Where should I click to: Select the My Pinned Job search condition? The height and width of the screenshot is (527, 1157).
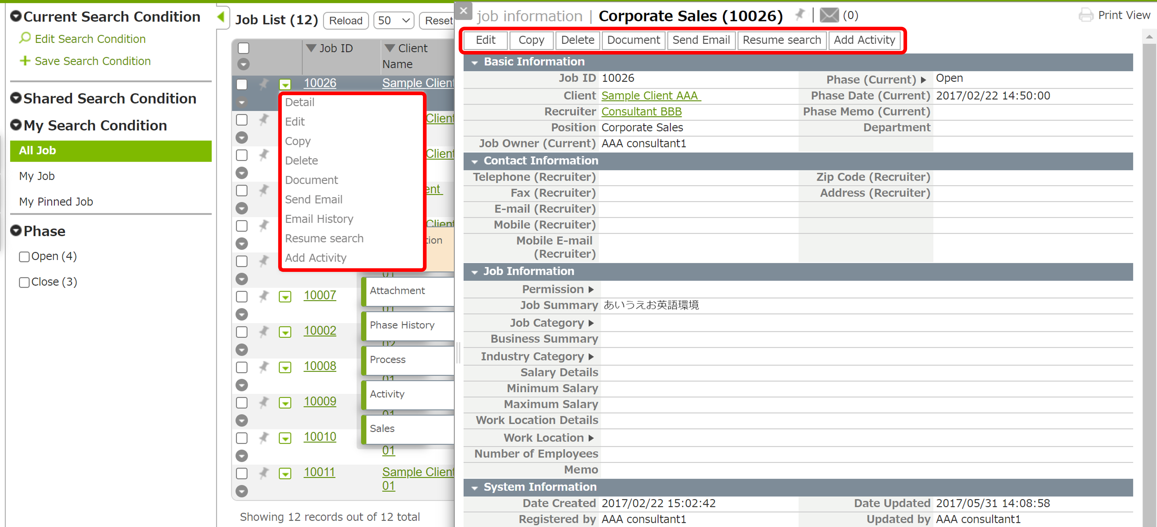coord(56,202)
